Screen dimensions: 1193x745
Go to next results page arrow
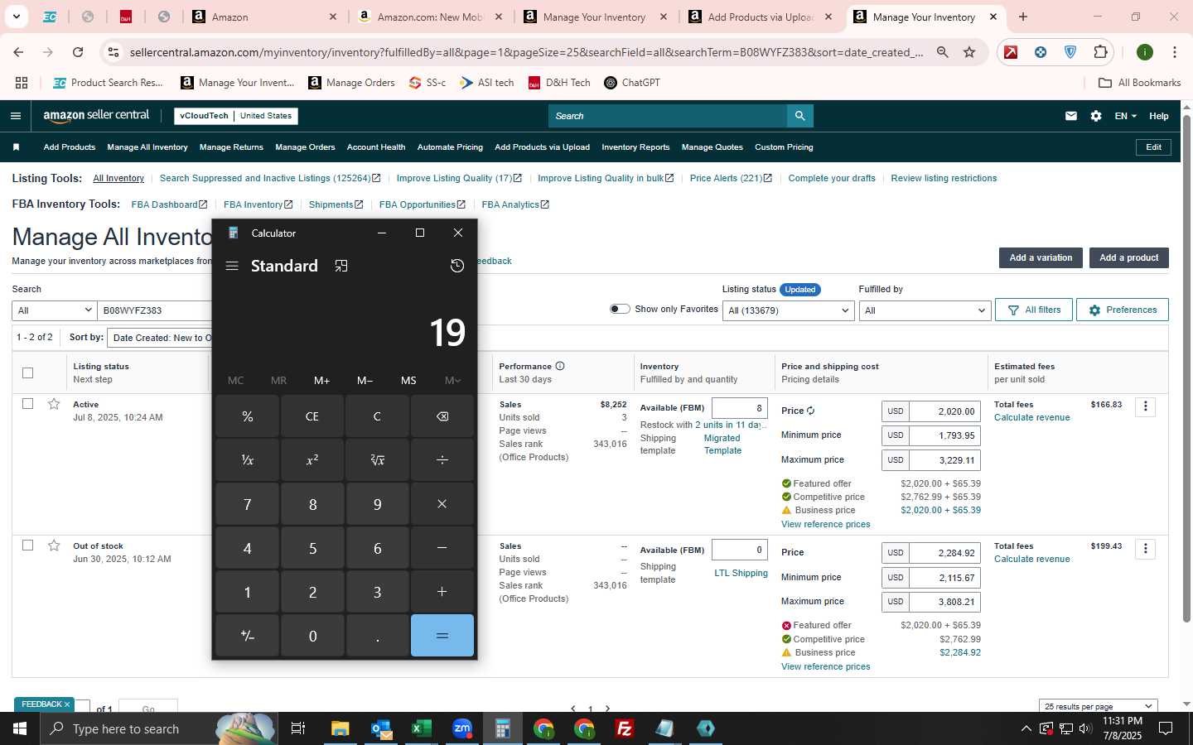607,709
